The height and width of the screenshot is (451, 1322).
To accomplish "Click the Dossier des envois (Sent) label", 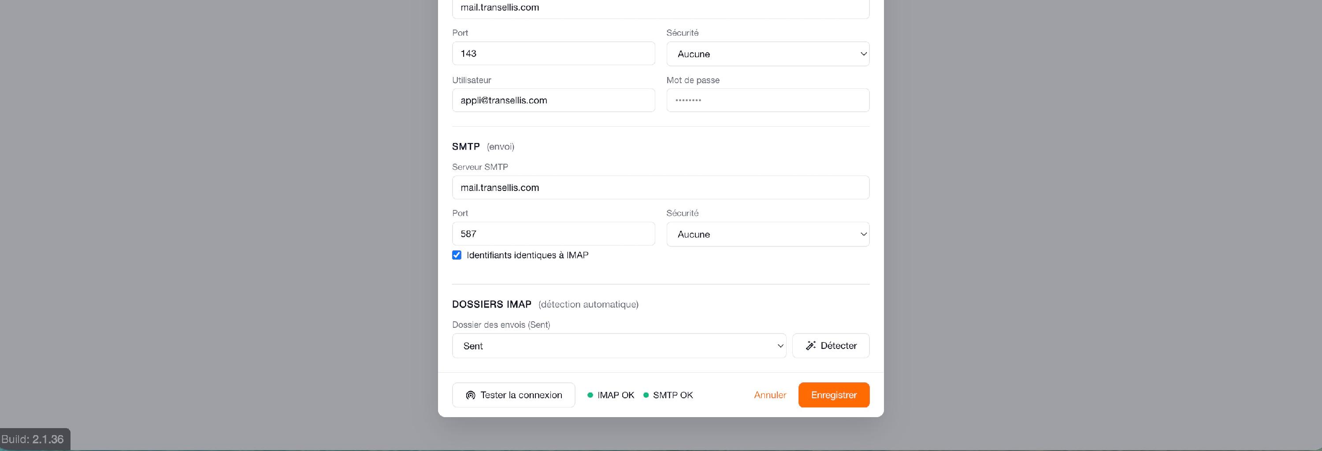I will [501, 325].
